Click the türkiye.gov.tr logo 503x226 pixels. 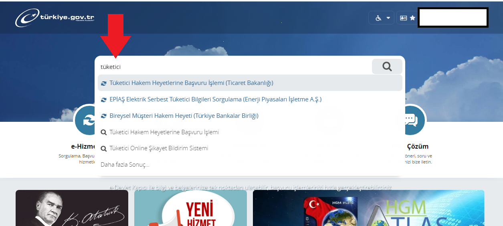(x=55, y=18)
